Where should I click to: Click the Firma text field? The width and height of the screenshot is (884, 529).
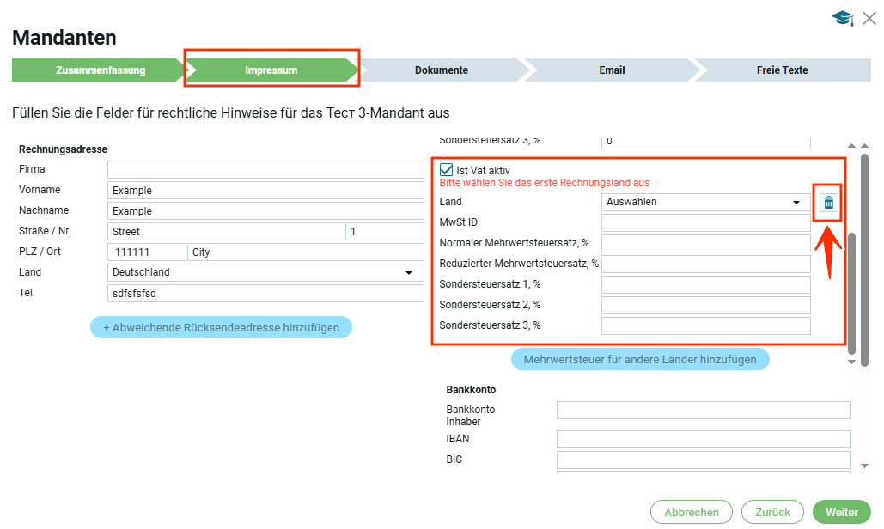[265, 169]
